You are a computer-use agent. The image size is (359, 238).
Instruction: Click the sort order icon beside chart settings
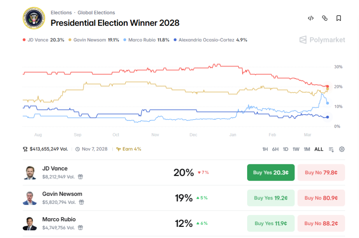coord(331,149)
